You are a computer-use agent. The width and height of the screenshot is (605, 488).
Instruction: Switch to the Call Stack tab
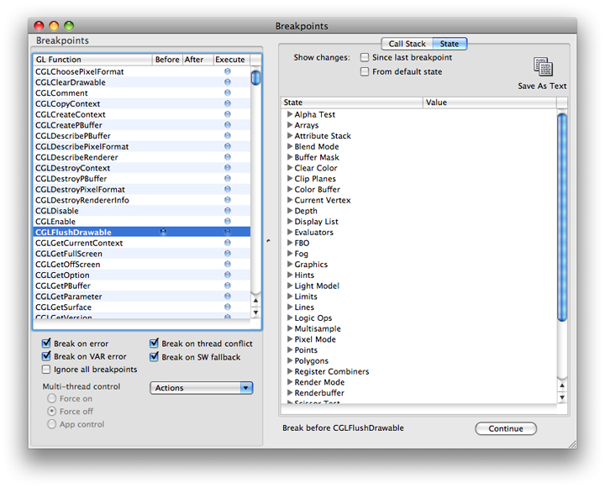point(407,44)
